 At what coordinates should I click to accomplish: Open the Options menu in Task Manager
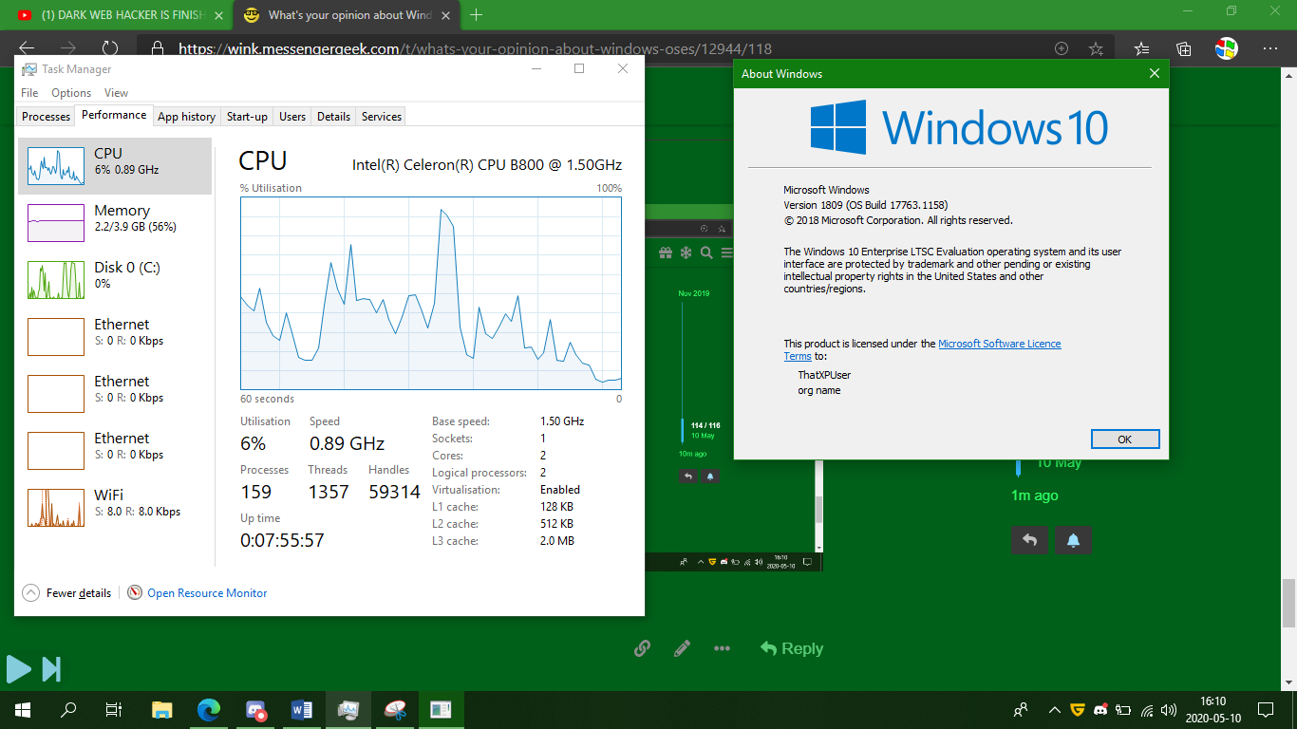click(x=71, y=93)
